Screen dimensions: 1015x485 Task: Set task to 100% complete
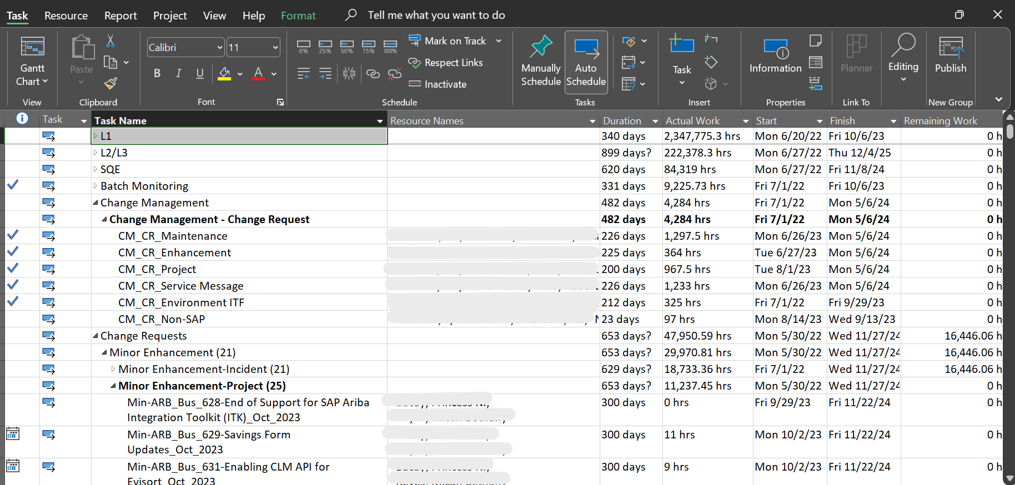coord(390,47)
